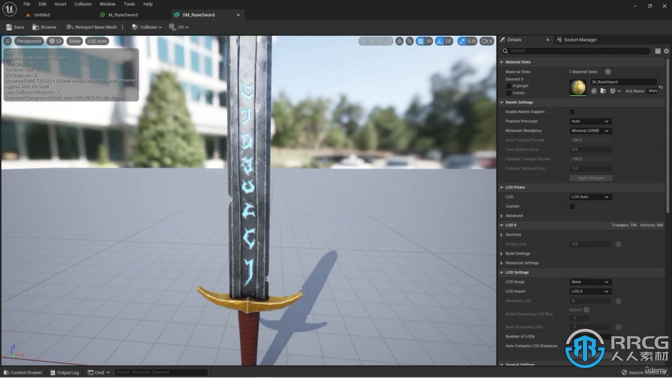Screen dimensions: 672x378
Task: Open Minimum Residency dropdown
Action: click(x=590, y=131)
